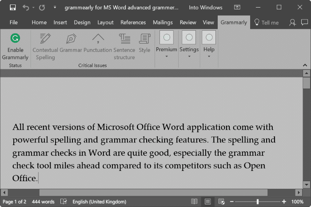Click the horizontal scrollbar right arrow
The width and height of the screenshot is (311, 207).
pyautogui.click(x=299, y=192)
